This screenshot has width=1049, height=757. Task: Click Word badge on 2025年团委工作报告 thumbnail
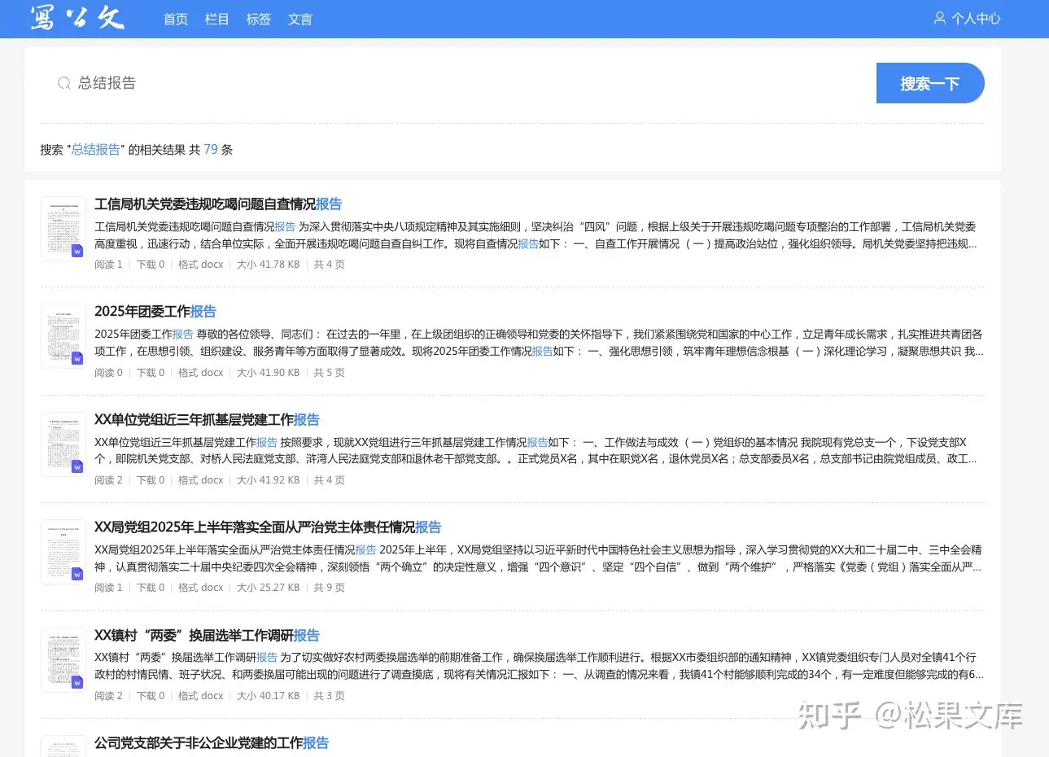(x=77, y=358)
